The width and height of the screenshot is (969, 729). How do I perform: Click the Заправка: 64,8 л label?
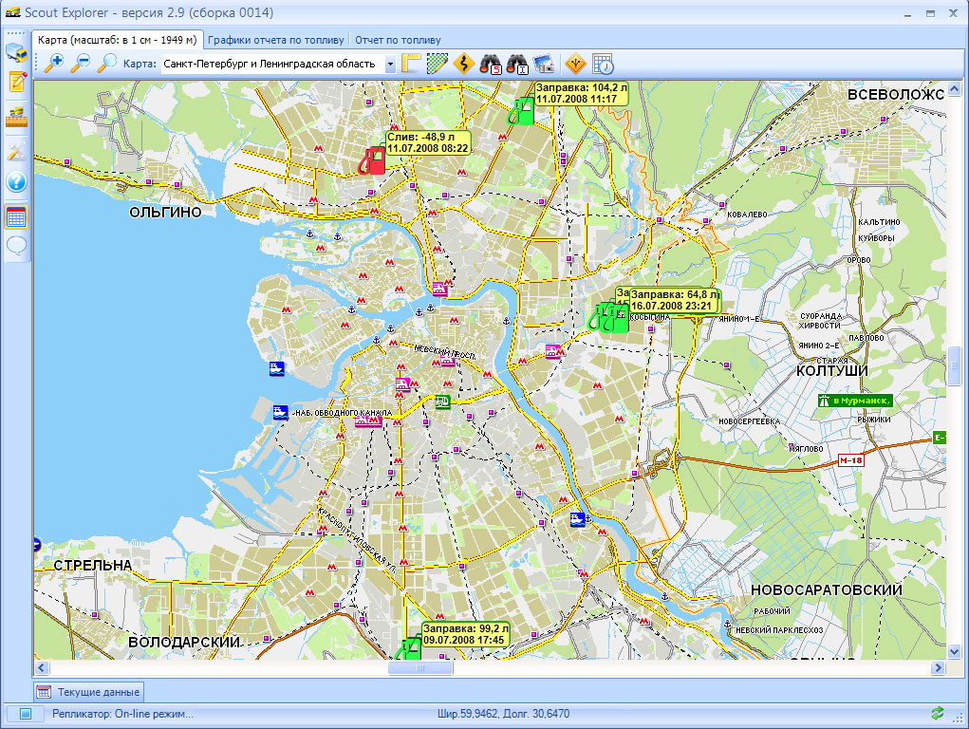[674, 301]
